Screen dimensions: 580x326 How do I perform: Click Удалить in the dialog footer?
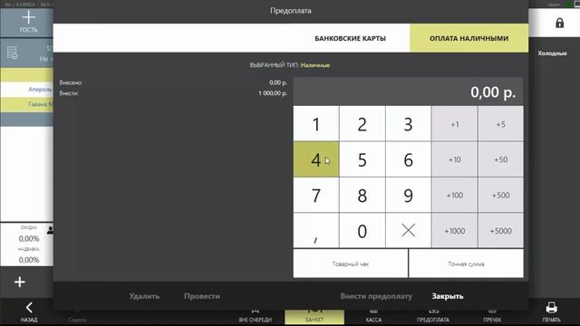[x=144, y=296]
